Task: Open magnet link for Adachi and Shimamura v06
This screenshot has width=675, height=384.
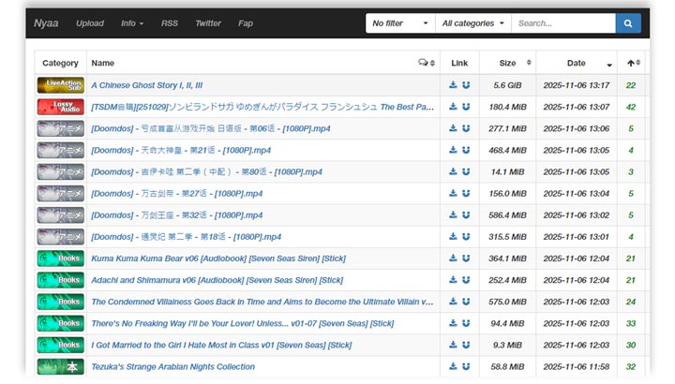Action: (x=466, y=279)
